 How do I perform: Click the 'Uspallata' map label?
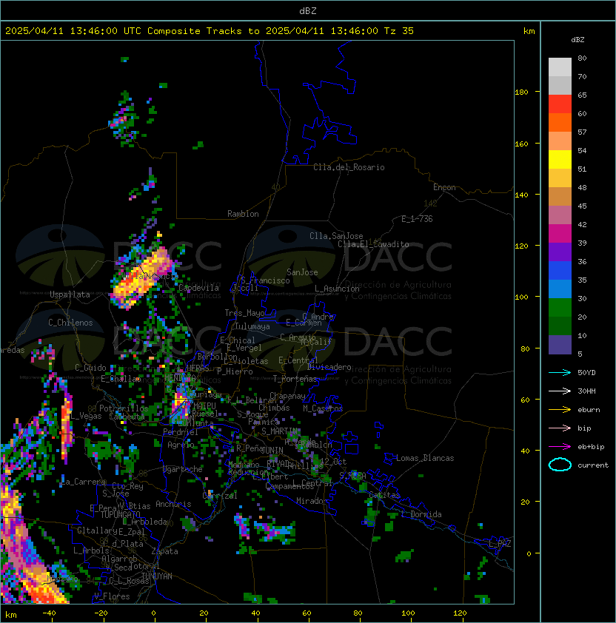pos(70,294)
